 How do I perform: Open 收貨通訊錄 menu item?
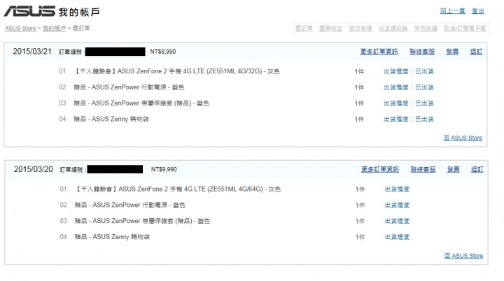(x=393, y=28)
